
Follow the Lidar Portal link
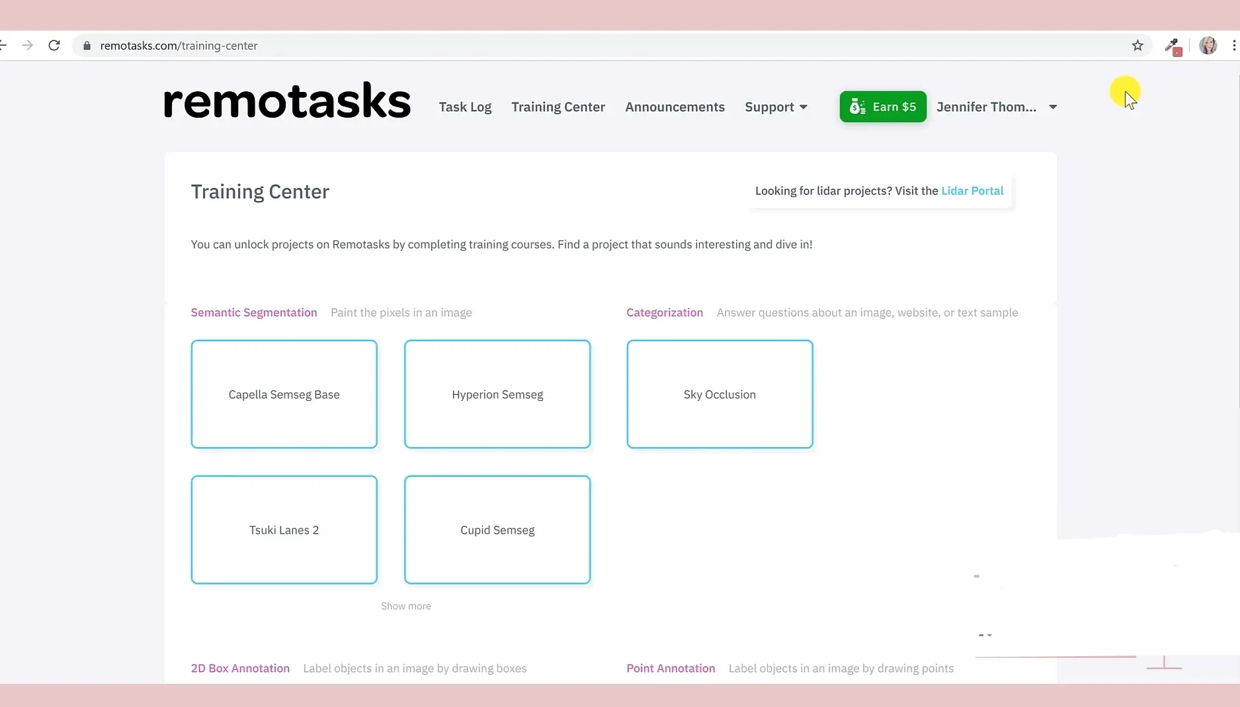tap(972, 191)
